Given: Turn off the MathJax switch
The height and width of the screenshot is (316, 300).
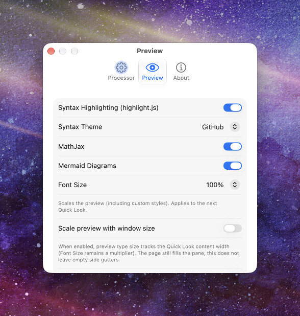Looking at the screenshot, I should 233,147.
